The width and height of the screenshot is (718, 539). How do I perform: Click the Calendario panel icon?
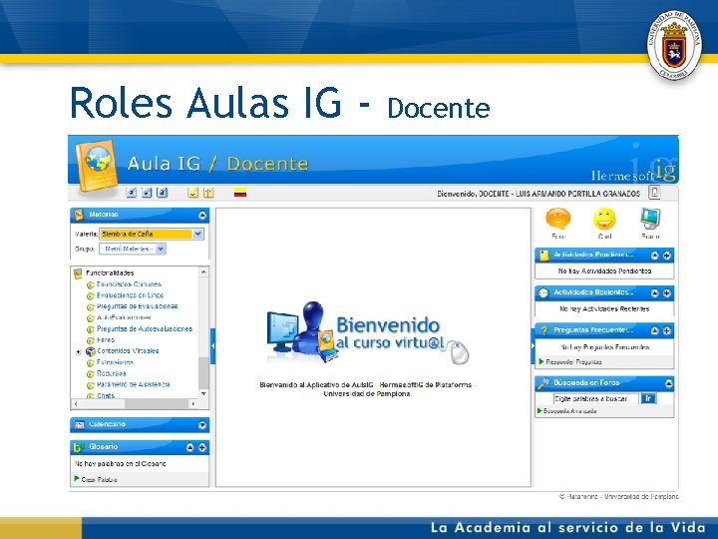79,425
